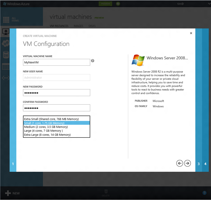Click the All Items grid icon
The width and height of the screenshot is (211, 200).
pyautogui.click(x=6, y=20)
